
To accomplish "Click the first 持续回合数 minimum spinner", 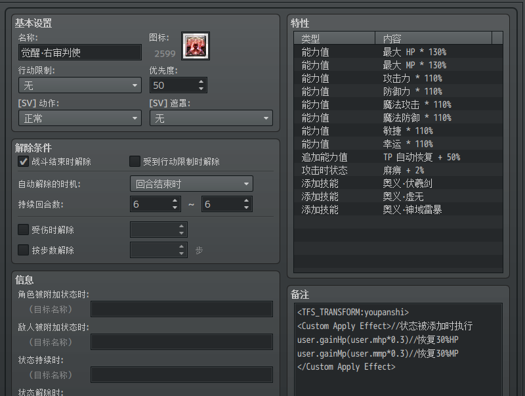I will 155,204.
